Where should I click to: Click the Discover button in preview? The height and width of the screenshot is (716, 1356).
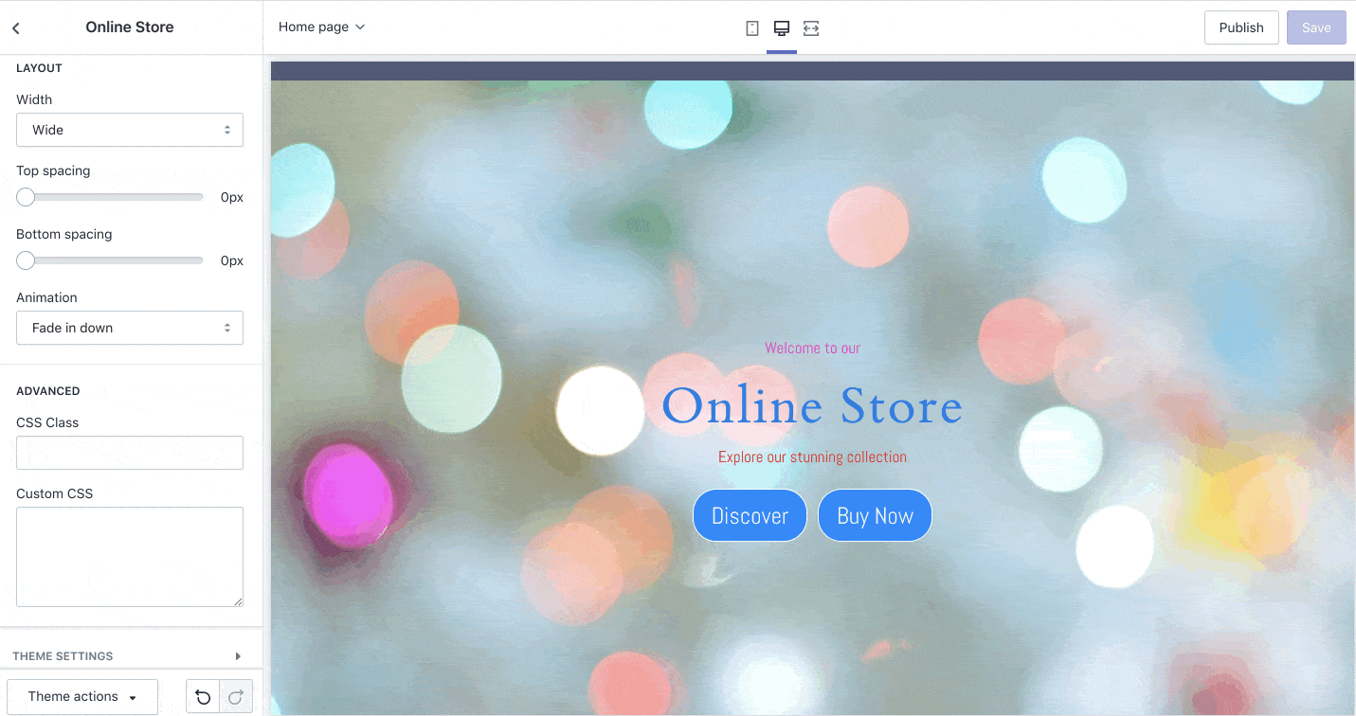(x=750, y=515)
